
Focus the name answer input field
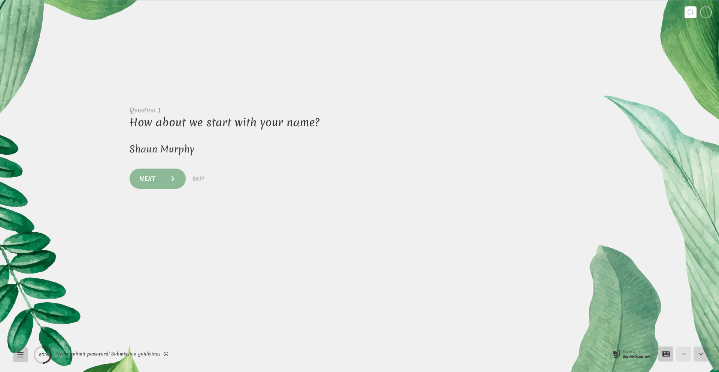[x=322, y=149]
